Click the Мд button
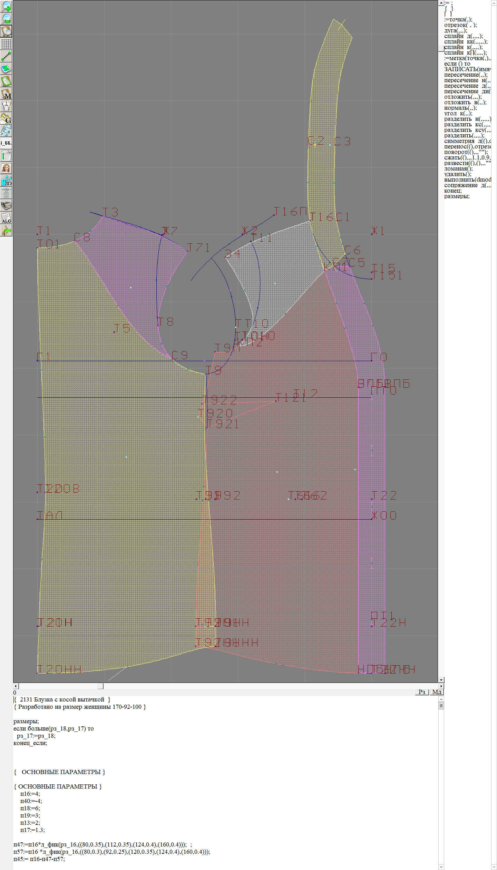This screenshot has height=870, width=497. coord(437,692)
